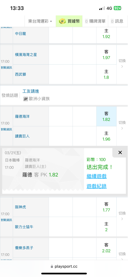Click the 遊戲紀錄 link

96,186
